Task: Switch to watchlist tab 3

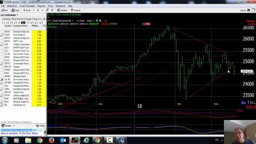Action: pos(11,23)
